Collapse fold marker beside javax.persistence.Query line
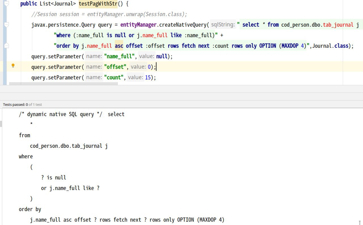This screenshot has width=363, height=225. (x=7, y=25)
